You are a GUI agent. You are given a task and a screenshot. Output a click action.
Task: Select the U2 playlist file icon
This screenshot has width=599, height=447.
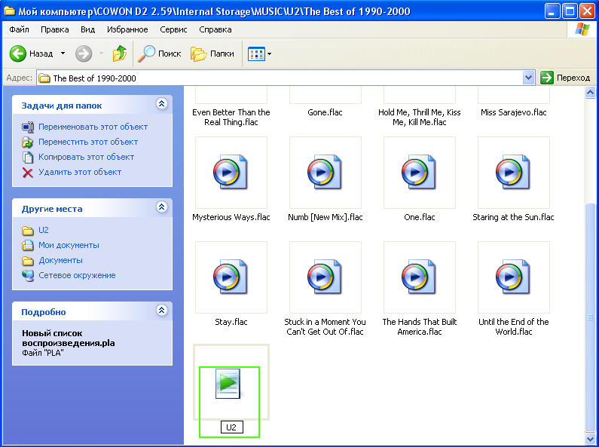click(228, 384)
